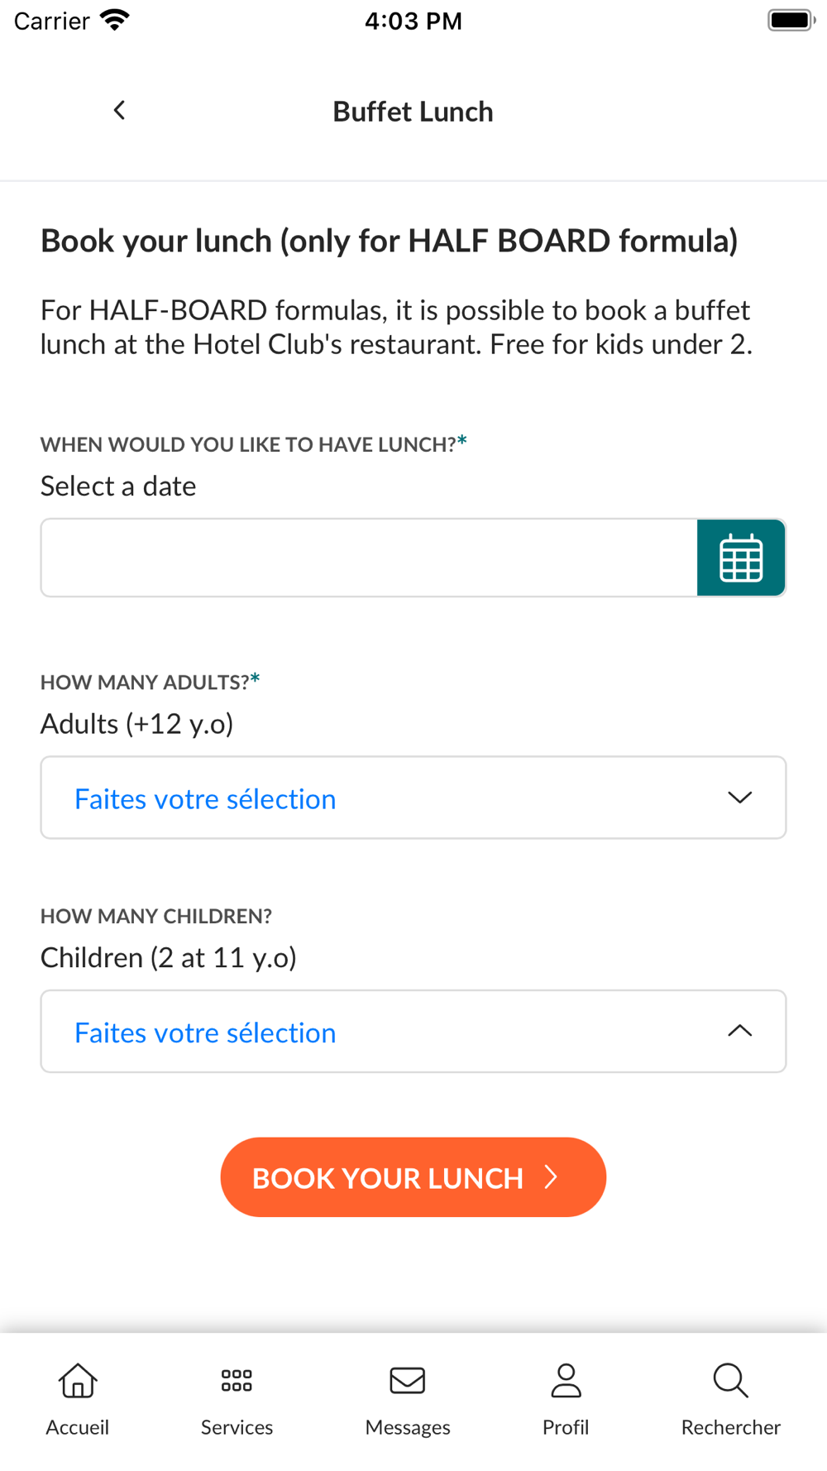Click the date input field

pos(369,558)
